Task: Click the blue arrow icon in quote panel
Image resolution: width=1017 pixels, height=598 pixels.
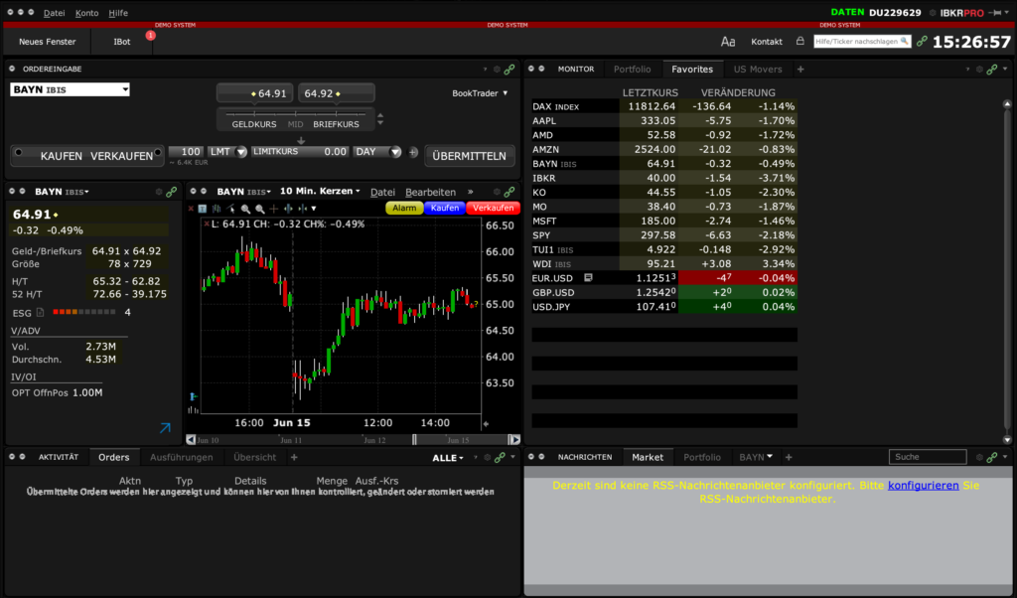Action: pyautogui.click(x=166, y=427)
